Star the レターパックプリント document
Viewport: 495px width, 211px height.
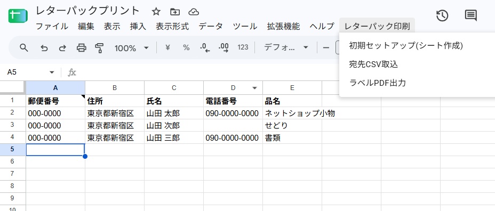[x=156, y=12]
